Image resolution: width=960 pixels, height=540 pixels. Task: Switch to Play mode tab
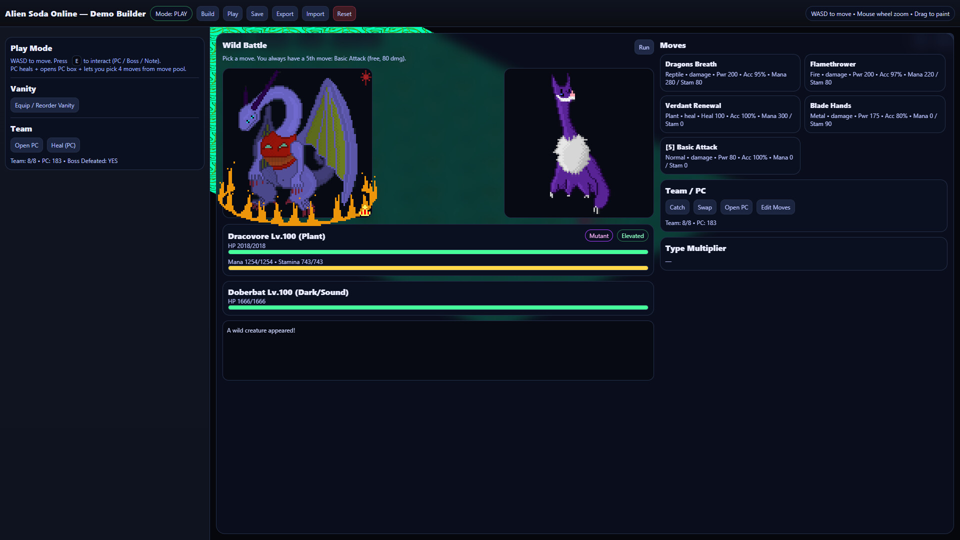pos(232,13)
